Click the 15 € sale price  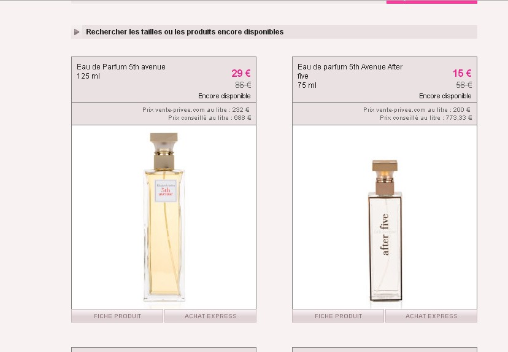click(x=462, y=73)
